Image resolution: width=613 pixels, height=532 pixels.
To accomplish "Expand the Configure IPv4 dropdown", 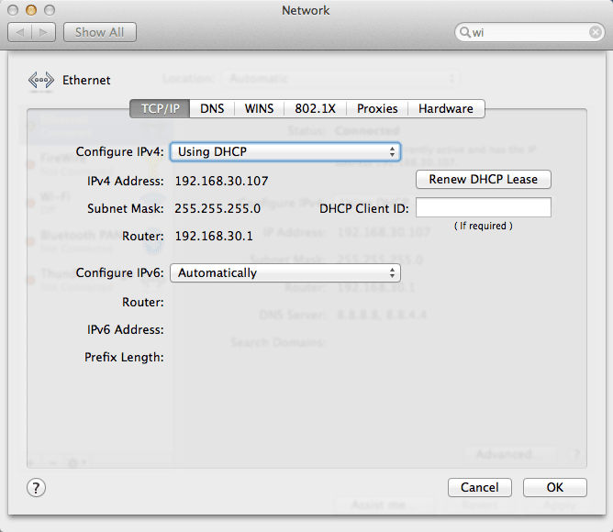I will click(285, 151).
